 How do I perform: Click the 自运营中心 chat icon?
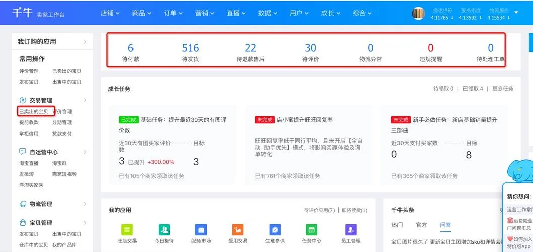coord(23,152)
